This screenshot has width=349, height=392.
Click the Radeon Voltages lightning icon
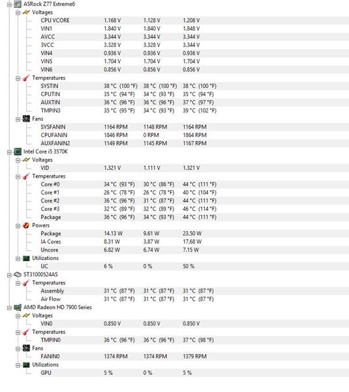(x=26, y=316)
